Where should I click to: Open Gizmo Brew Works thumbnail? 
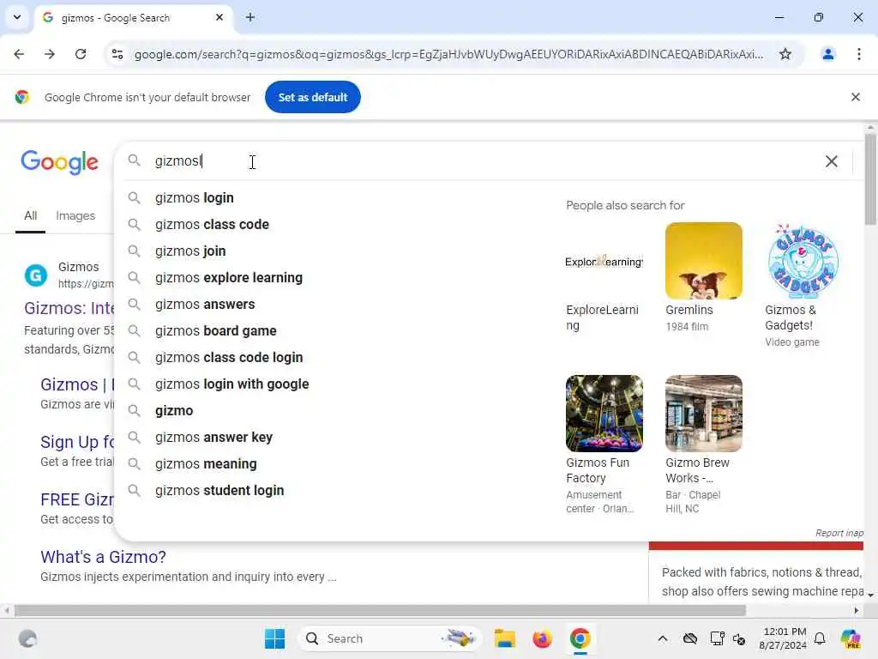click(703, 414)
